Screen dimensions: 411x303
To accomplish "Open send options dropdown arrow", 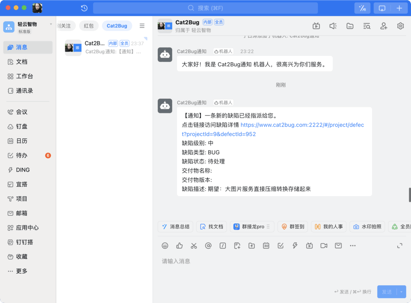I will [401, 292].
